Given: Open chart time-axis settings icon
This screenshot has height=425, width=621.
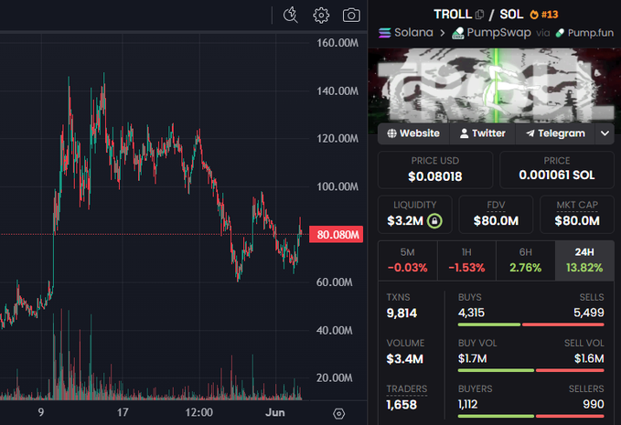Looking at the screenshot, I should pyautogui.click(x=339, y=413).
